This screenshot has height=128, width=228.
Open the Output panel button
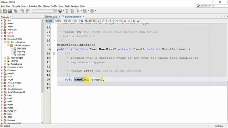click(x=5, y=126)
